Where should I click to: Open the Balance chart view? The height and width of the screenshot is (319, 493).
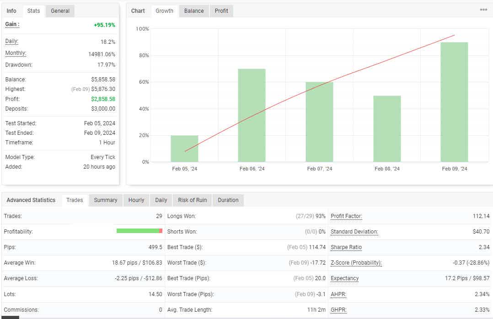point(193,11)
